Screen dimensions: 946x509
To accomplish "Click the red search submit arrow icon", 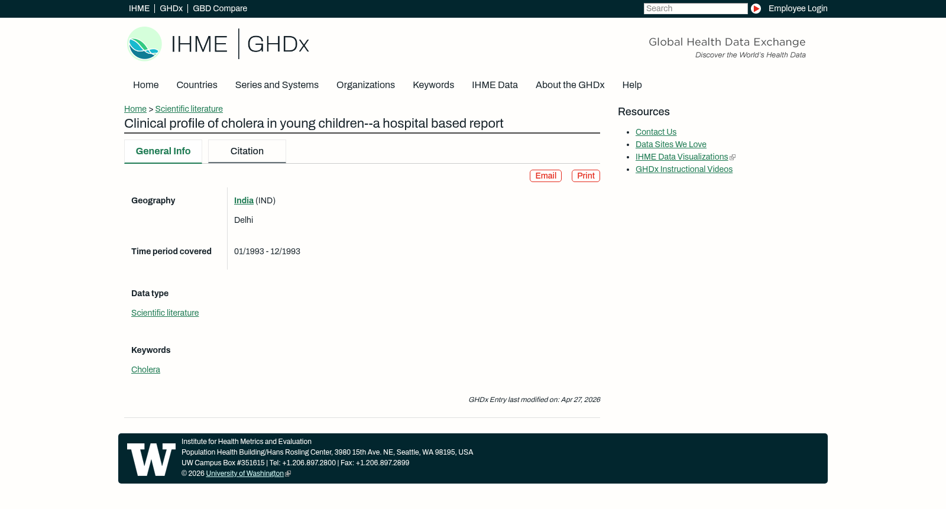I will [756, 8].
